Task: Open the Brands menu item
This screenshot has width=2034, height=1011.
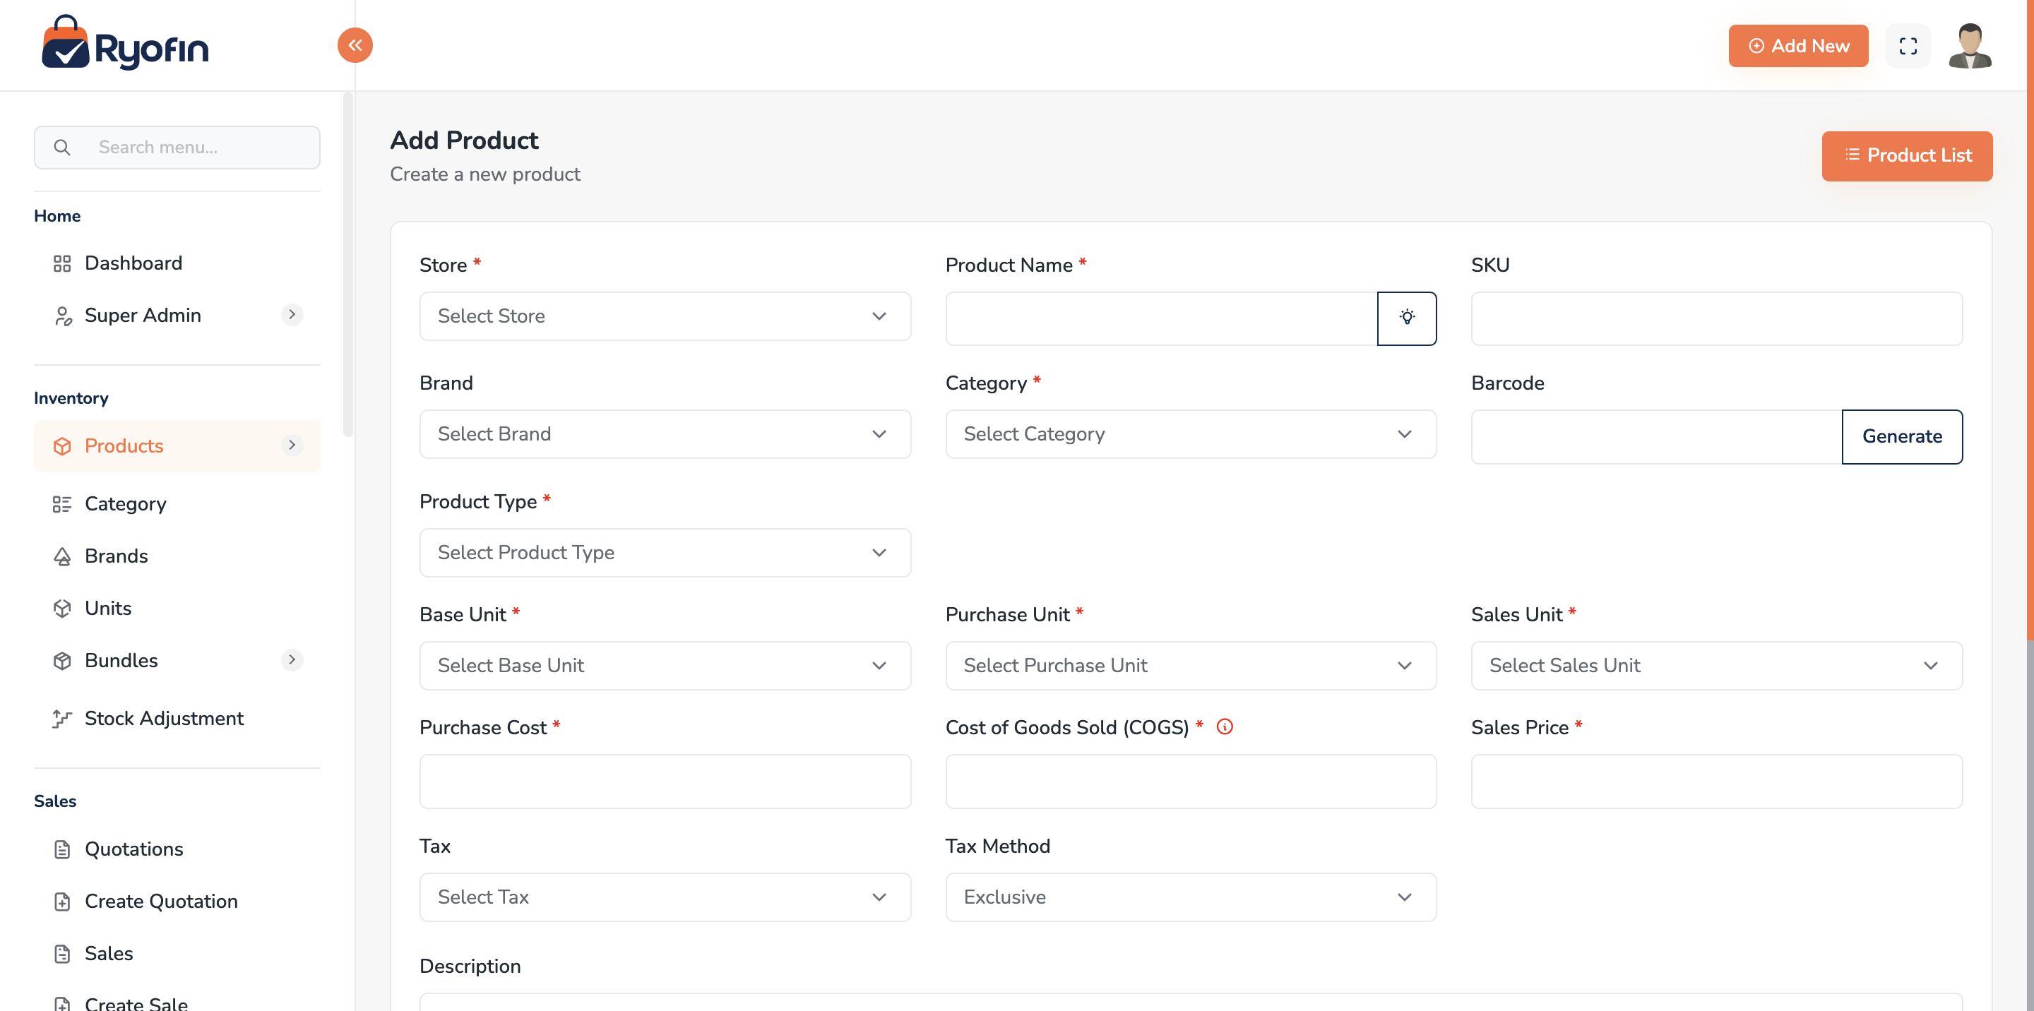Action: point(177,556)
